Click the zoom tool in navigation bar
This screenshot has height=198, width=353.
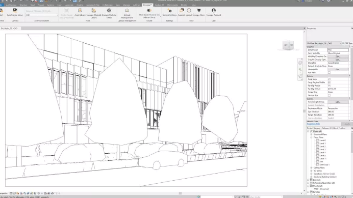point(300,70)
